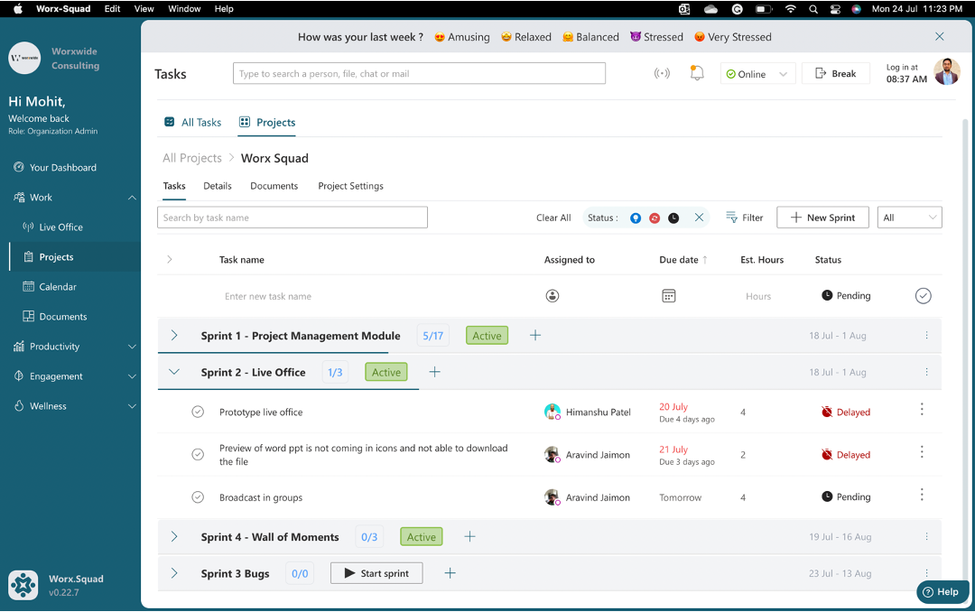Collapse Sprint 2 - Live Office

[173, 371]
